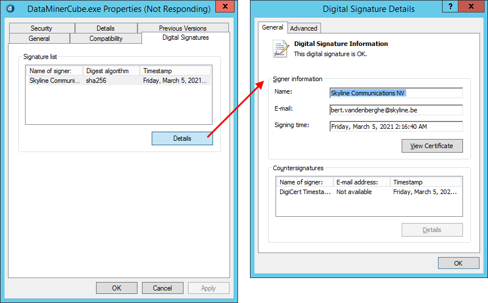Click OK in the Properties window
The image size is (488, 303).
pyautogui.click(x=116, y=288)
